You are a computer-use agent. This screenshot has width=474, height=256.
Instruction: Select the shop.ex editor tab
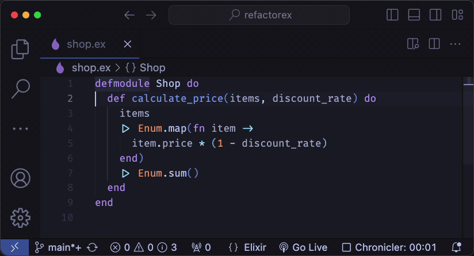(x=86, y=44)
